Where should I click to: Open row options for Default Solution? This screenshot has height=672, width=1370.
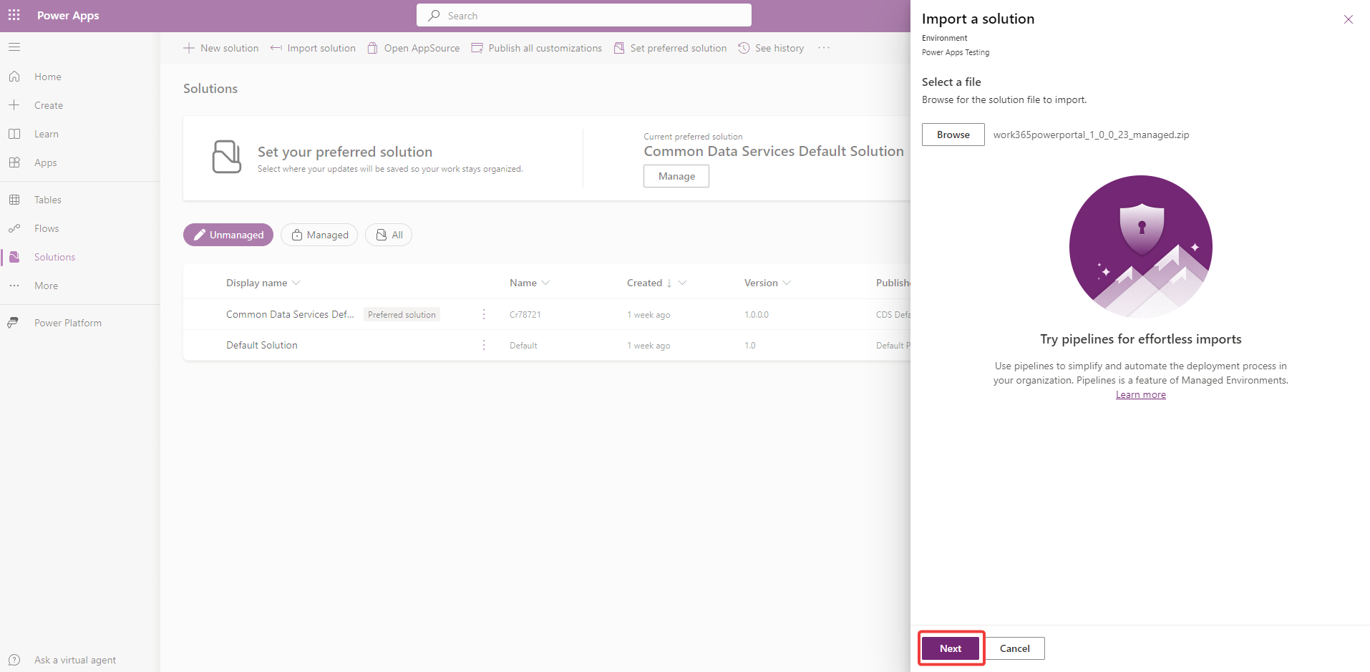coord(484,345)
